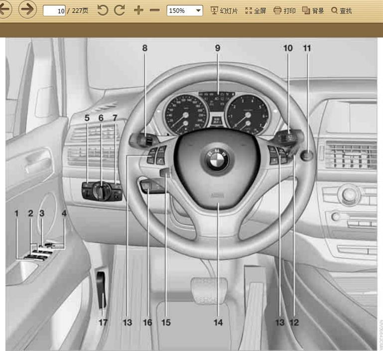The height and width of the screenshot is (351, 383).
Task: Enter fullscreen view (全屏)
Action: [x=255, y=11]
